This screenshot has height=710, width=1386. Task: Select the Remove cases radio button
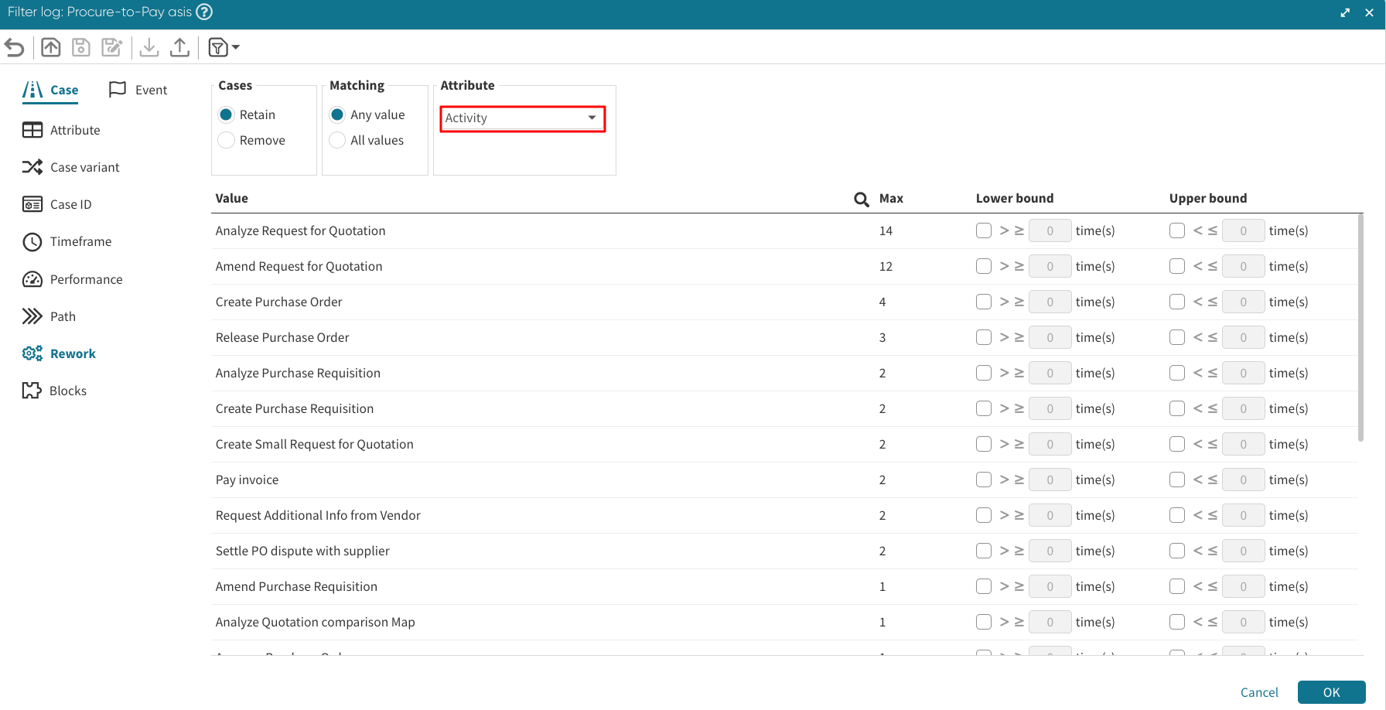point(227,140)
